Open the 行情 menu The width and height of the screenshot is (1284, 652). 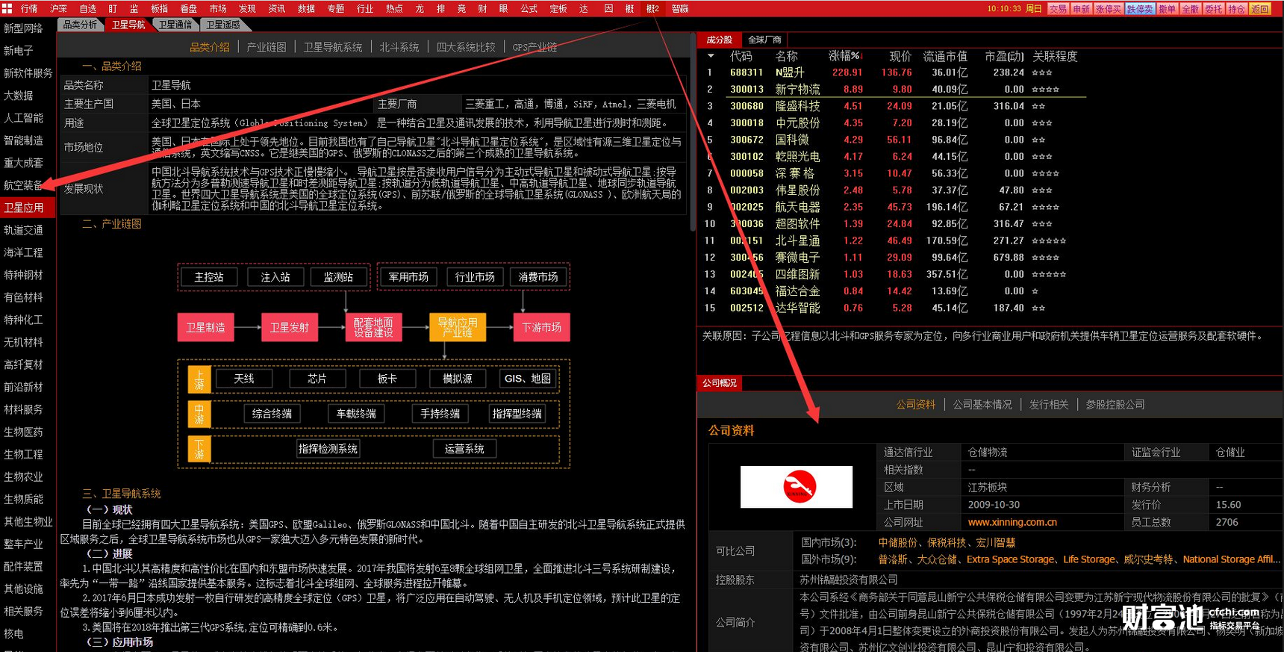[29, 8]
